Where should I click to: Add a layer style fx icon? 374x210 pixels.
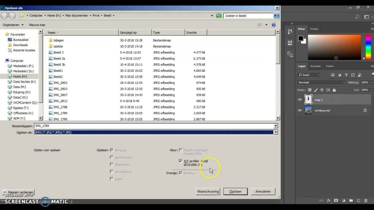click(329, 201)
